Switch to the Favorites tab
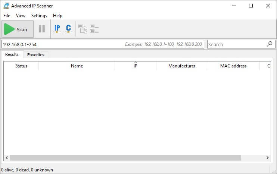The height and width of the screenshot is (174, 277). tap(36, 55)
